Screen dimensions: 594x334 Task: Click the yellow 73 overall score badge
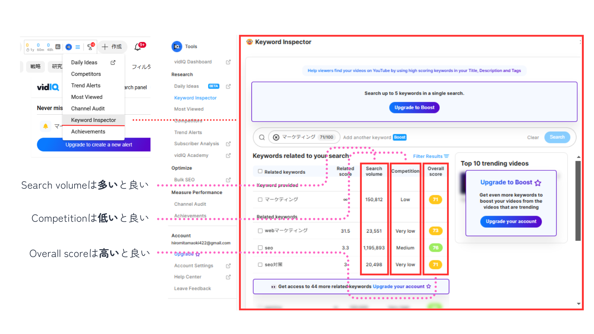pyautogui.click(x=435, y=231)
